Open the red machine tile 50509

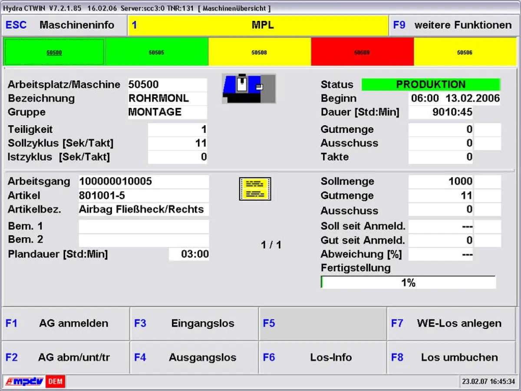click(363, 52)
